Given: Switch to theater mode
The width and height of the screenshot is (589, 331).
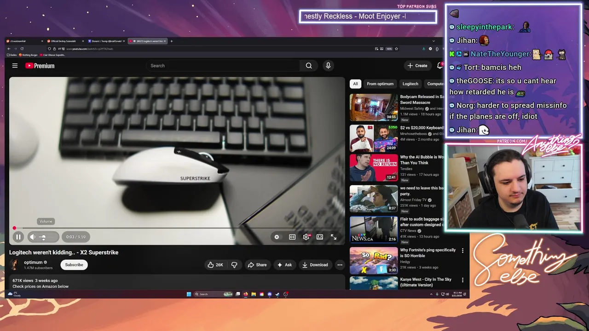Looking at the screenshot, I should tap(320, 237).
